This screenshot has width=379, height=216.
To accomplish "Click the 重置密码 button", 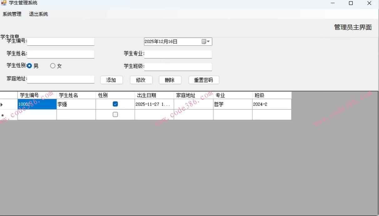I will point(204,80).
